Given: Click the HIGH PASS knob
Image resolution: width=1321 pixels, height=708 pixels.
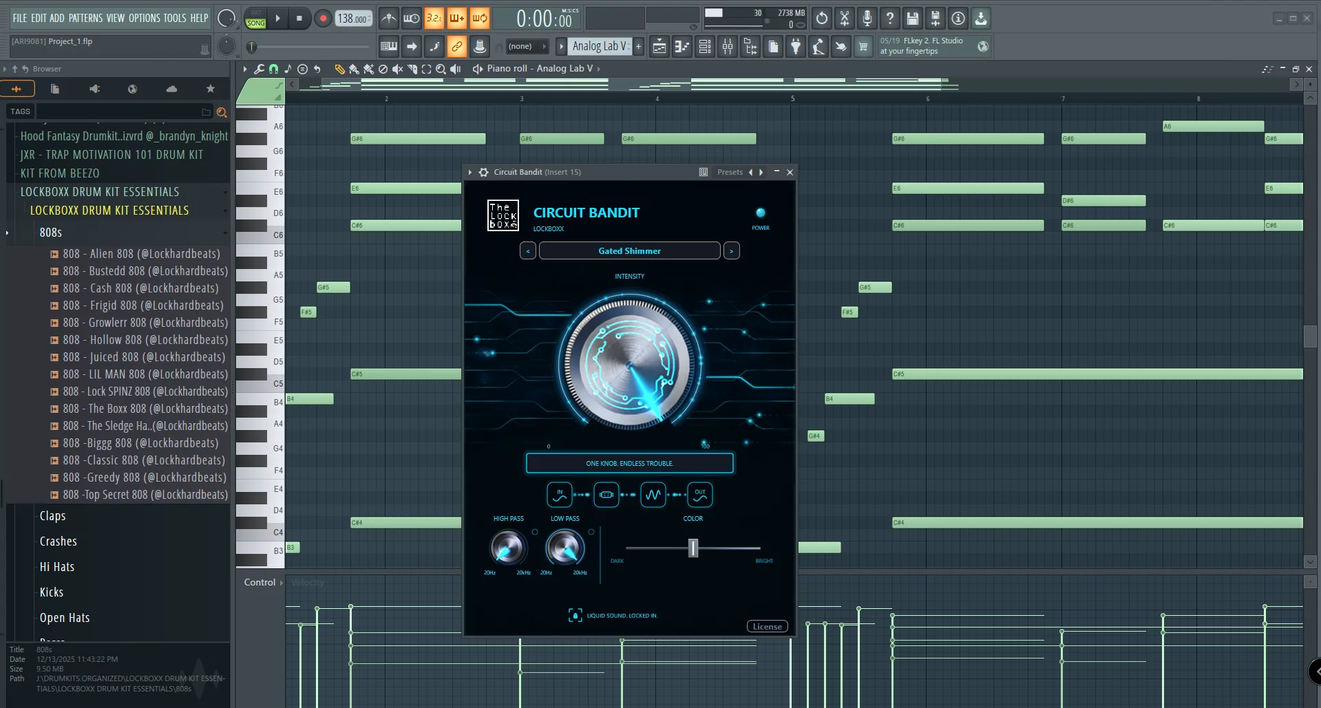Looking at the screenshot, I should tap(508, 548).
